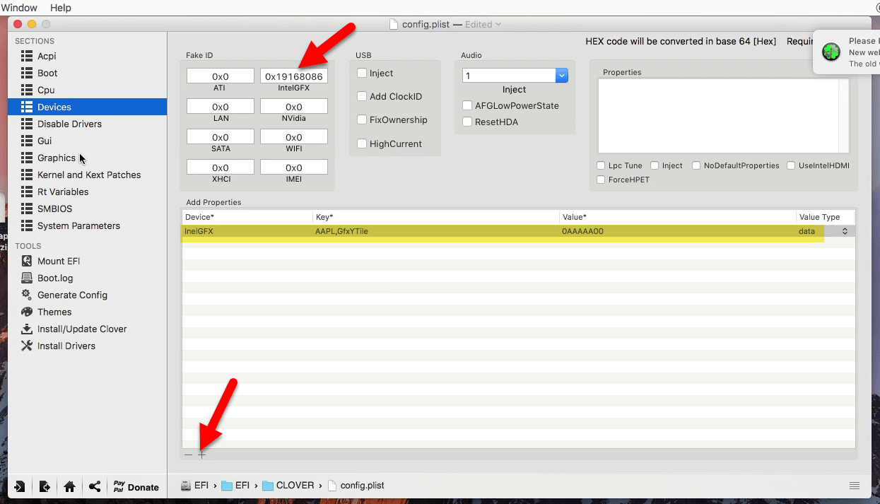Click the NVidia Fake ID field

[x=294, y=107]
